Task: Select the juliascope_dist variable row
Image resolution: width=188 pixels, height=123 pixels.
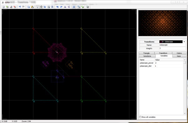Action: (x=161, y=66)
